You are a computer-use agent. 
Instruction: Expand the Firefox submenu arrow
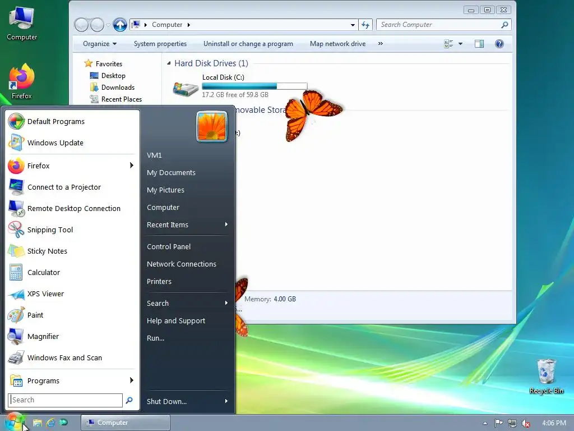(x=131, y=166)
